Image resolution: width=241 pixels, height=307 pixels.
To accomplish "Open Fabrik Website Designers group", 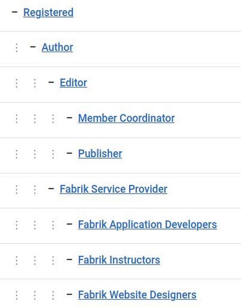I will [x=137, y=295].
